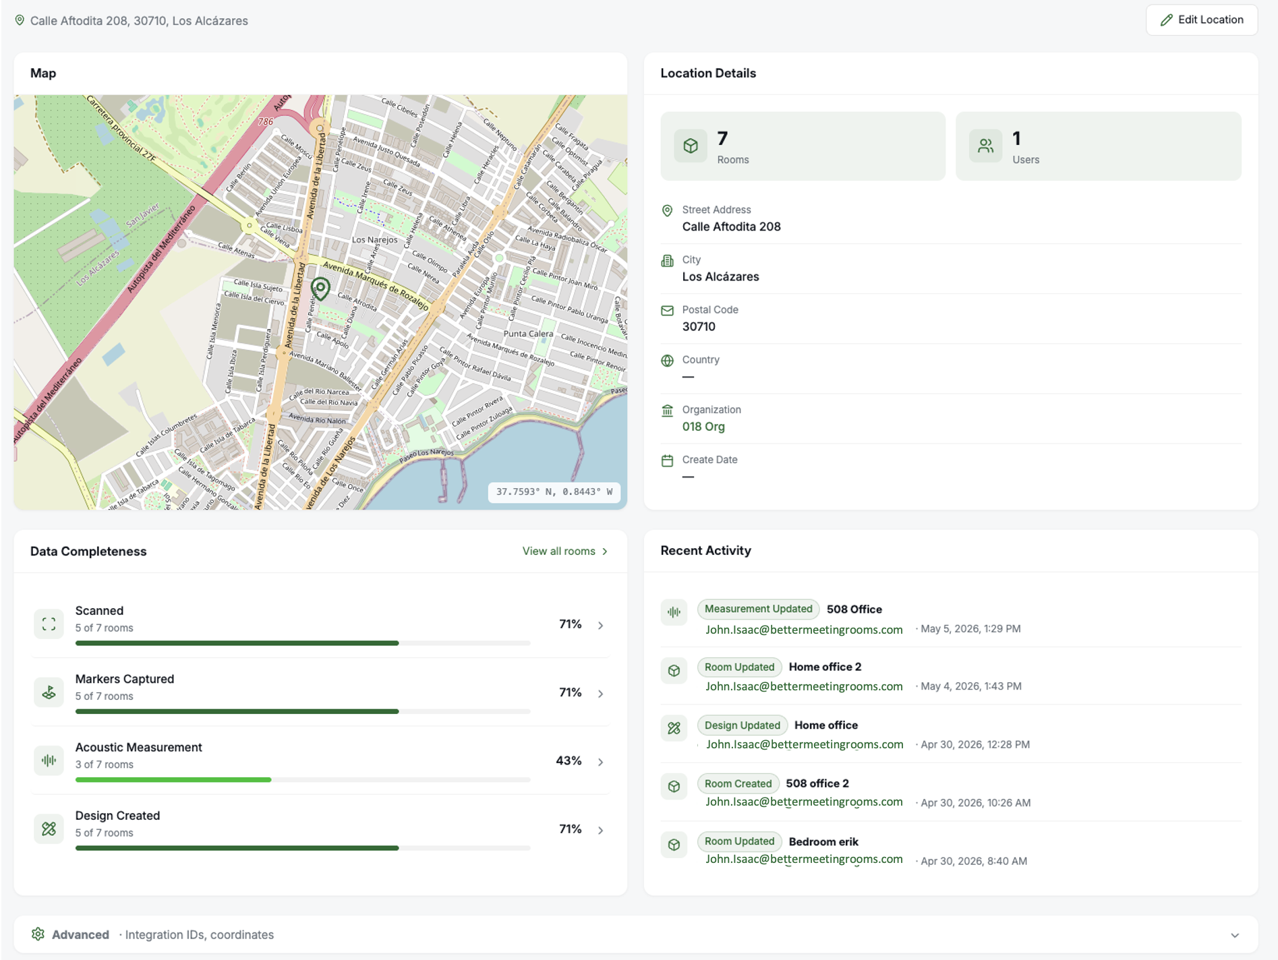This screenshot has width=1278, height=960.
Task: Click the Acoustic Measurement 43% value
Action: pyautogui.click(x=569, y=760)
